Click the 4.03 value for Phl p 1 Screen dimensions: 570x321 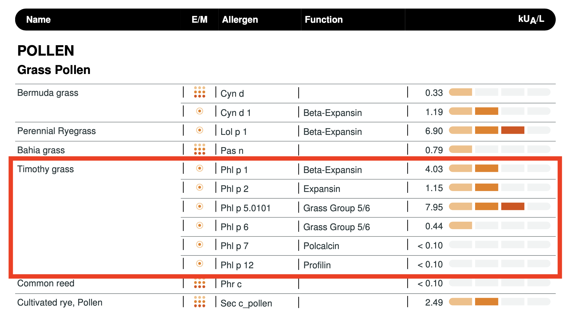[x=434, y=169]
